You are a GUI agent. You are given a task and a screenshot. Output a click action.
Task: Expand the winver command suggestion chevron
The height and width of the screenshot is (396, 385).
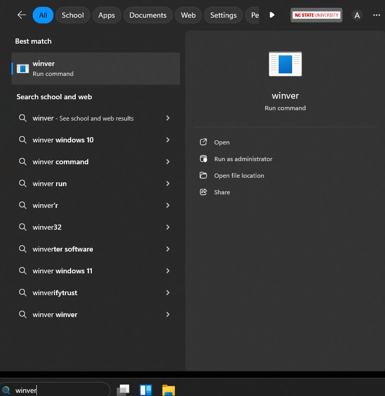168,162
